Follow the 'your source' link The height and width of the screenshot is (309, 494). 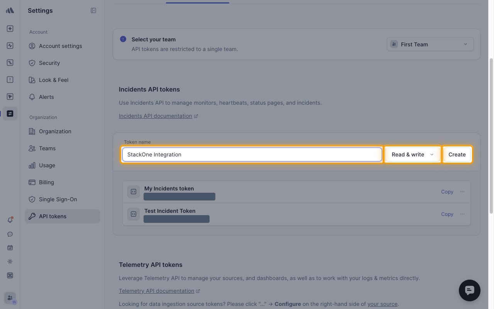click(x=382, y=304)
